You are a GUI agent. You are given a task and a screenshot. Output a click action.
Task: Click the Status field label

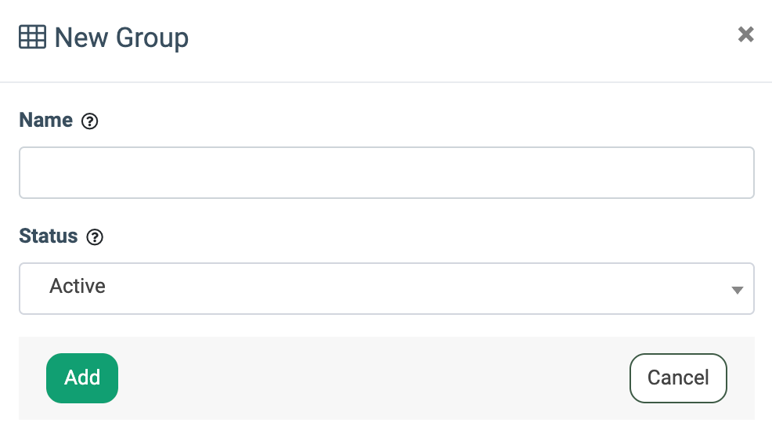pos(49,236)
